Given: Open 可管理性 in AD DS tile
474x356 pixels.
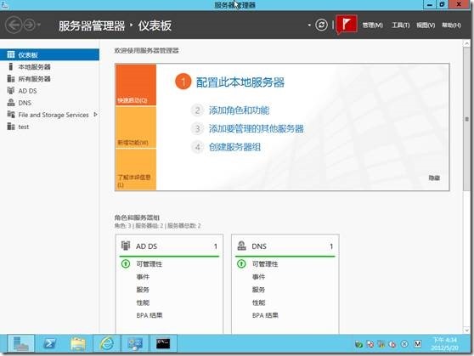Looking at the screenshot, I should tap(149, 264).
